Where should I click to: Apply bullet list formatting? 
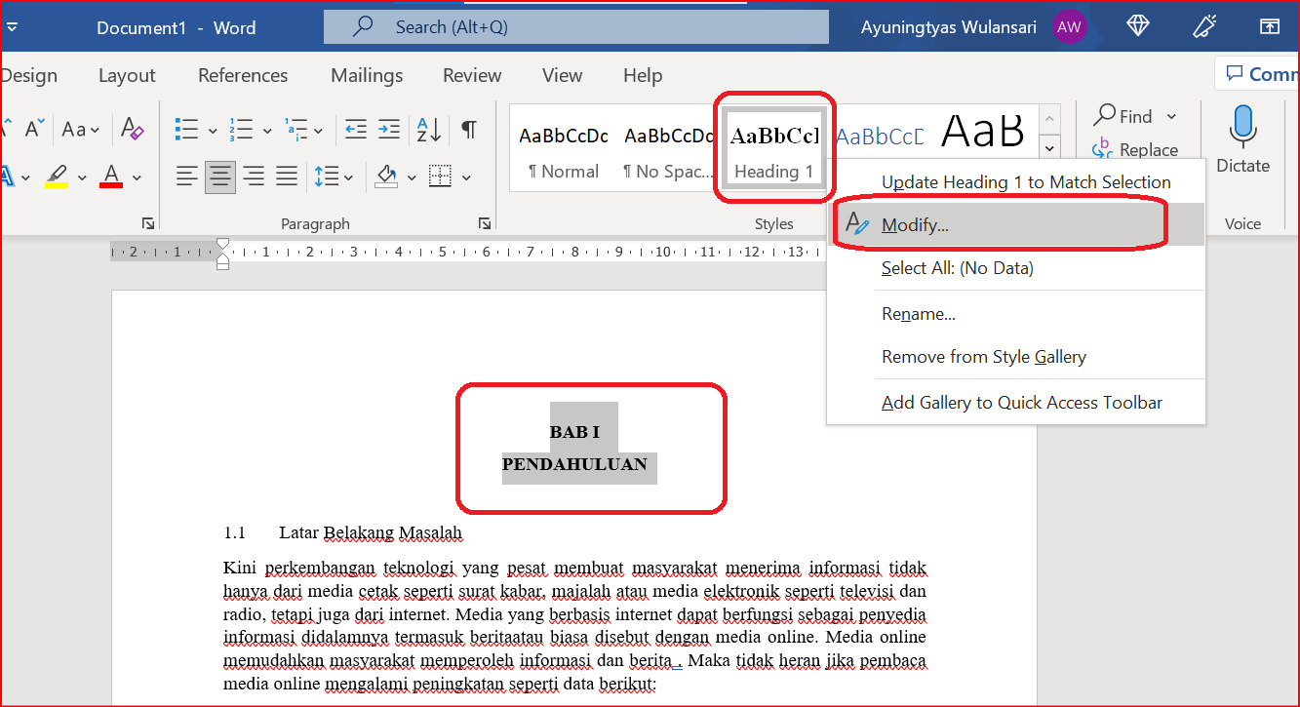[185, 129]
